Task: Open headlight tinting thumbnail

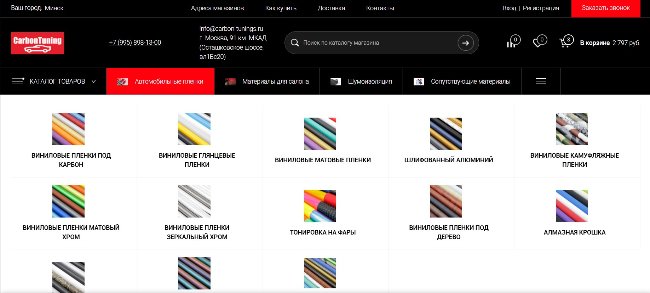Action: [320, 206]
